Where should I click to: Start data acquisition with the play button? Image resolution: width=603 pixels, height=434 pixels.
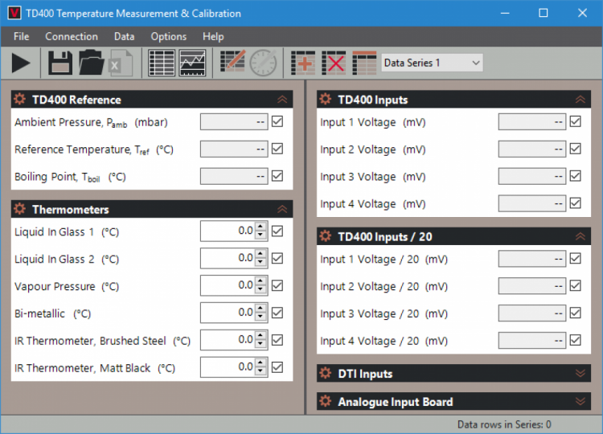point(21,63)
